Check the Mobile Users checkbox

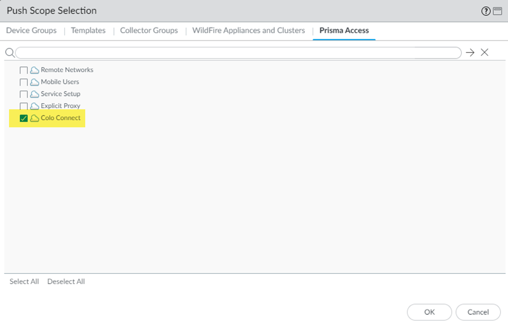pos(24,82)
